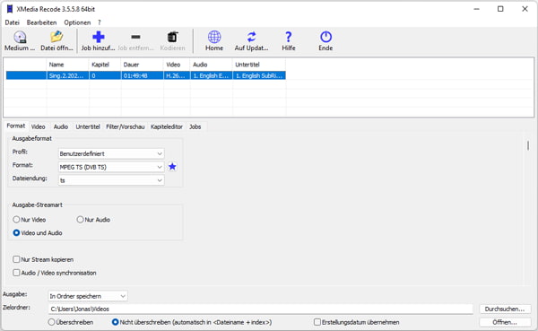
Task: Open the Home globe icon
Action: 214,37
